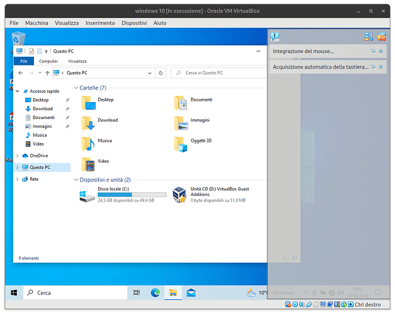
Task: Click the V virtualization features indicator
Action: (x=337, y=304)
